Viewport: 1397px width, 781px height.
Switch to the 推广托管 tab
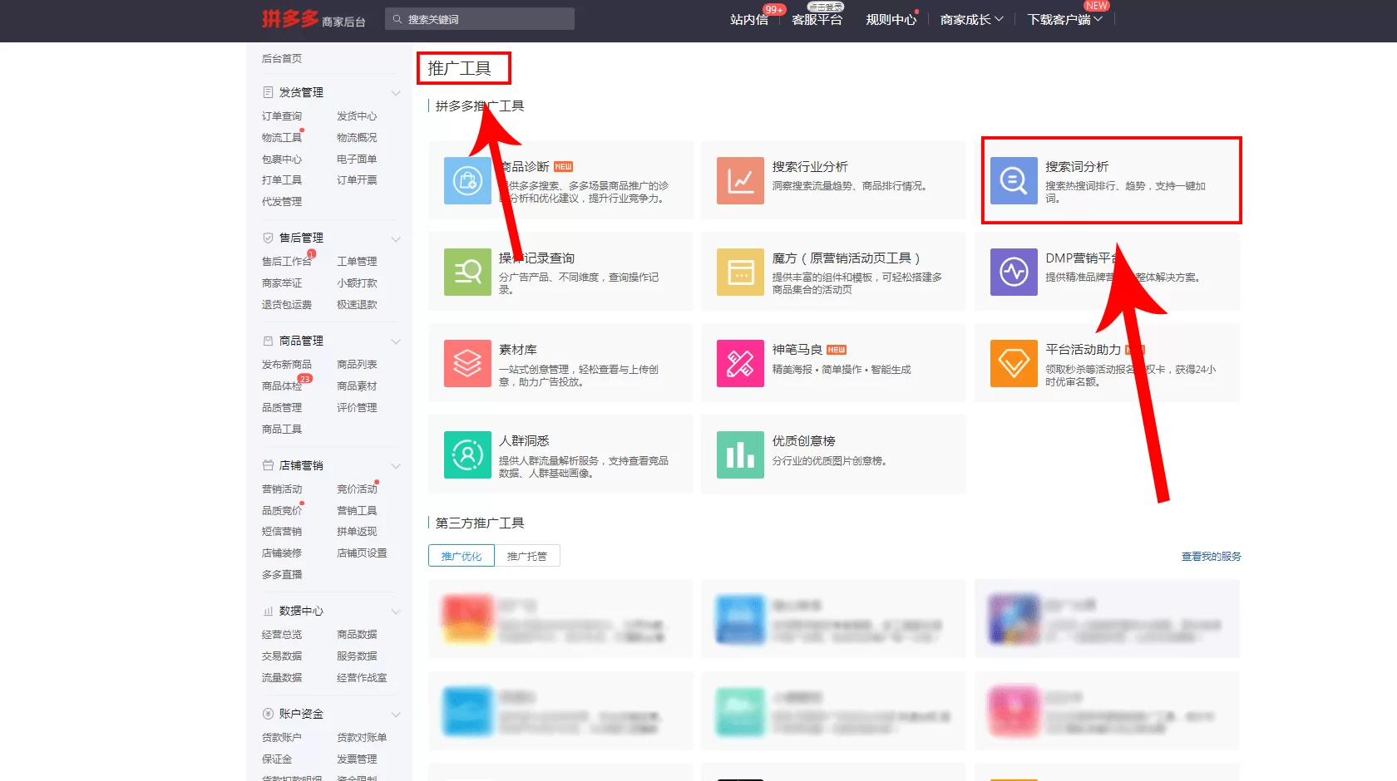pyautogui.click(x=527, y=556)
